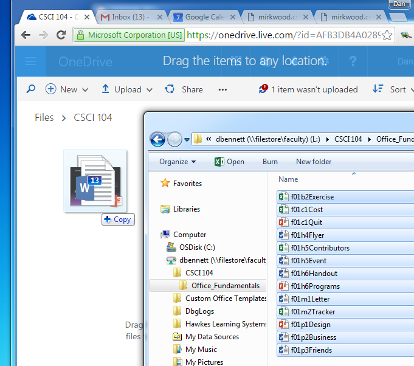Image resolution: width=414 pixels, height=366 pixels.
Task: Open the New dropdown in OneDrive
Action: coord(67,89)
